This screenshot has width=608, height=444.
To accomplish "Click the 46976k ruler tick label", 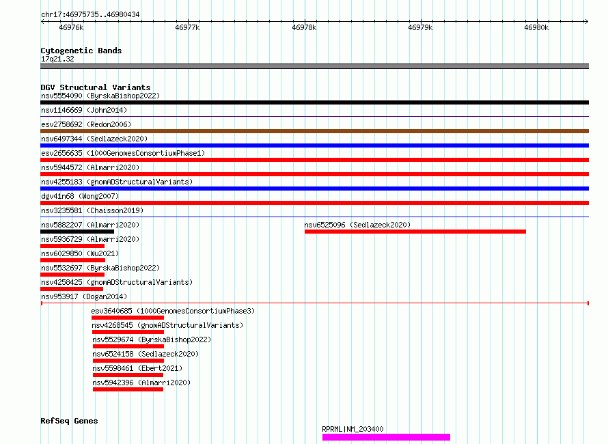I will (71, 27).
